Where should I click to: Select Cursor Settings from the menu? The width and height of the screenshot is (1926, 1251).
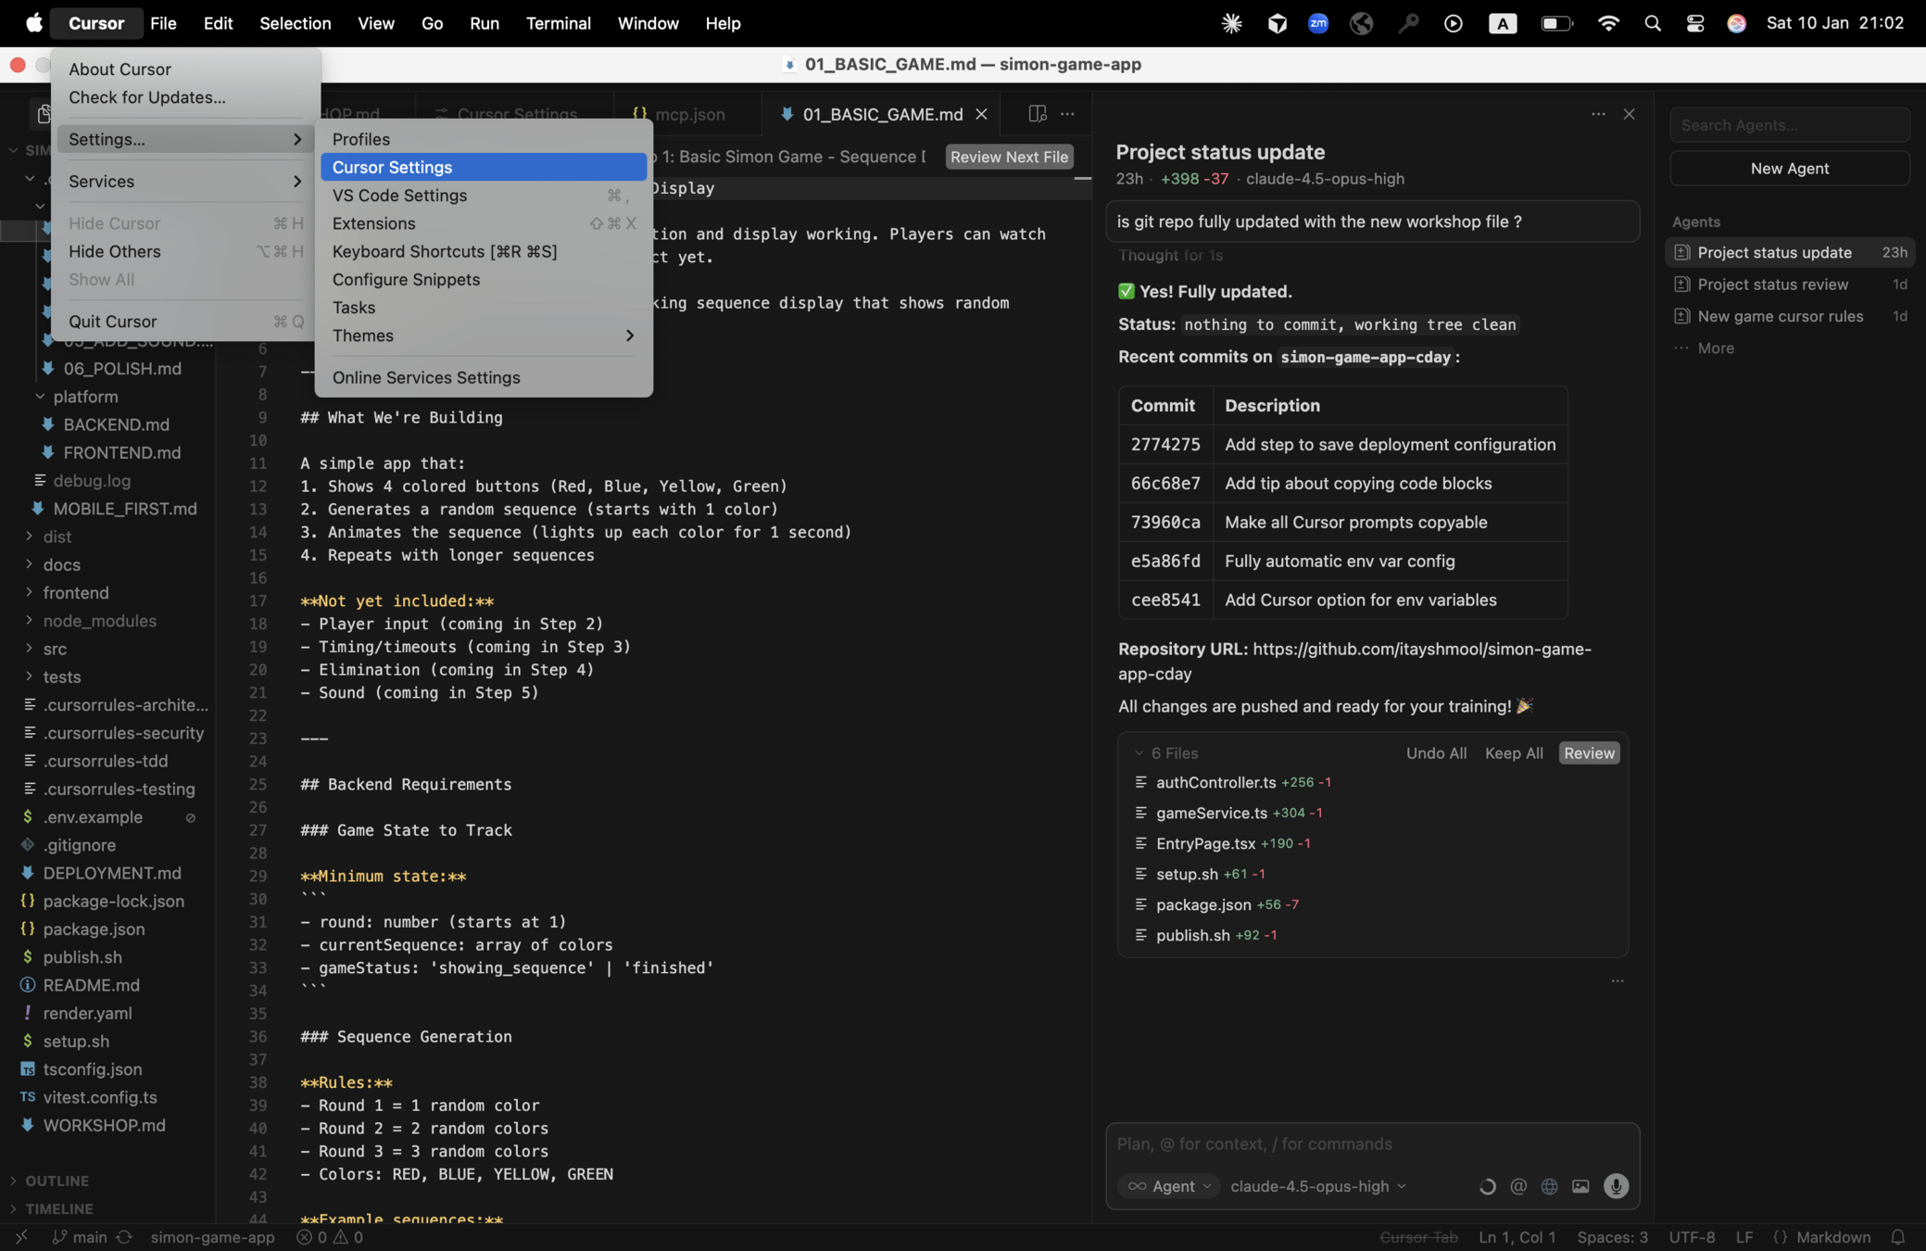click(x=392, y=167)
